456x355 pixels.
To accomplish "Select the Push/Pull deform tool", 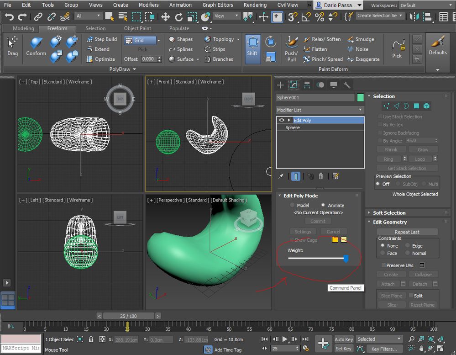I will click(291, 49).
